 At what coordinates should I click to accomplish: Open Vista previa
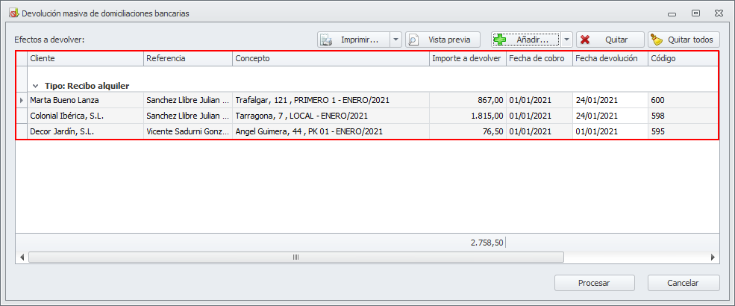tap(443, 40)
